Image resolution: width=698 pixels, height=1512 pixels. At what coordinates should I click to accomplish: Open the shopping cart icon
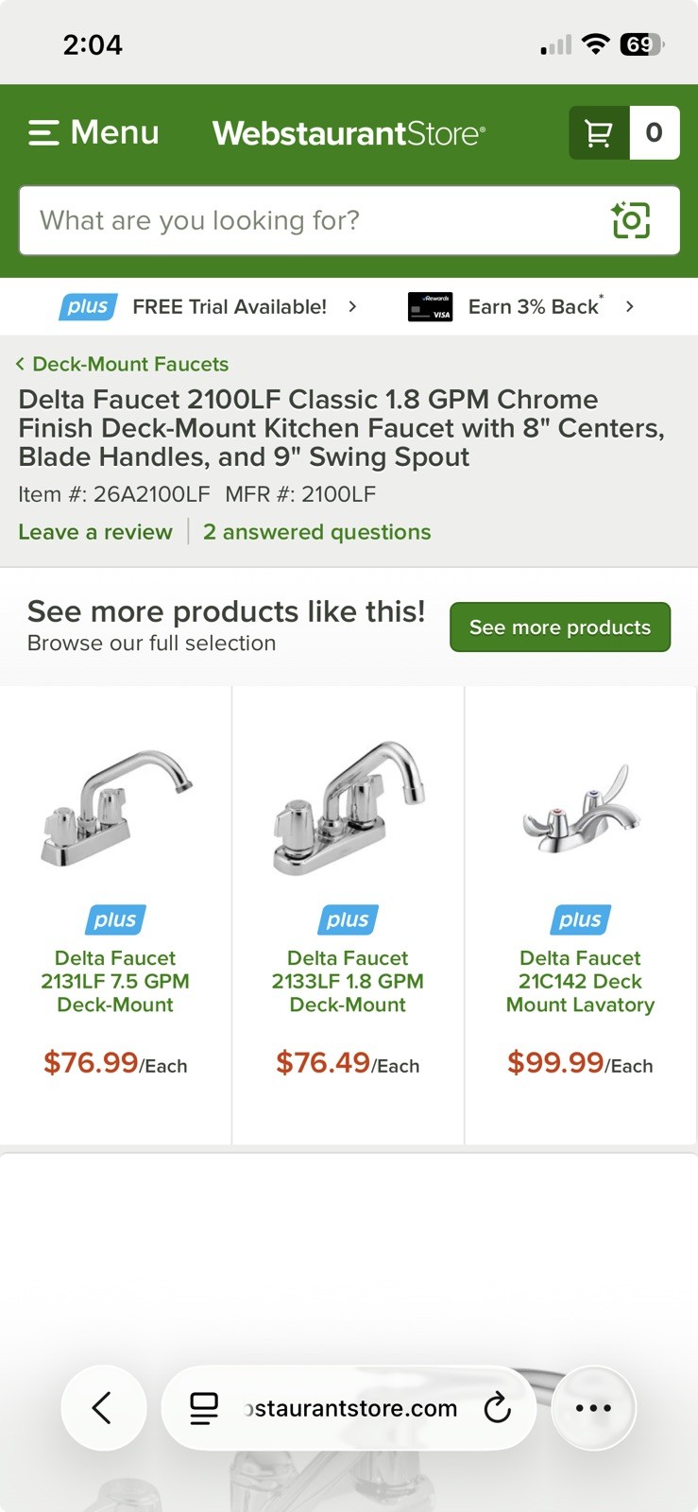[x=599, y=133]
